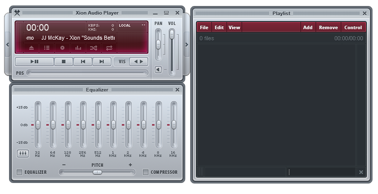
Task: Click the VOL slider handle
Action: [172, 34]
